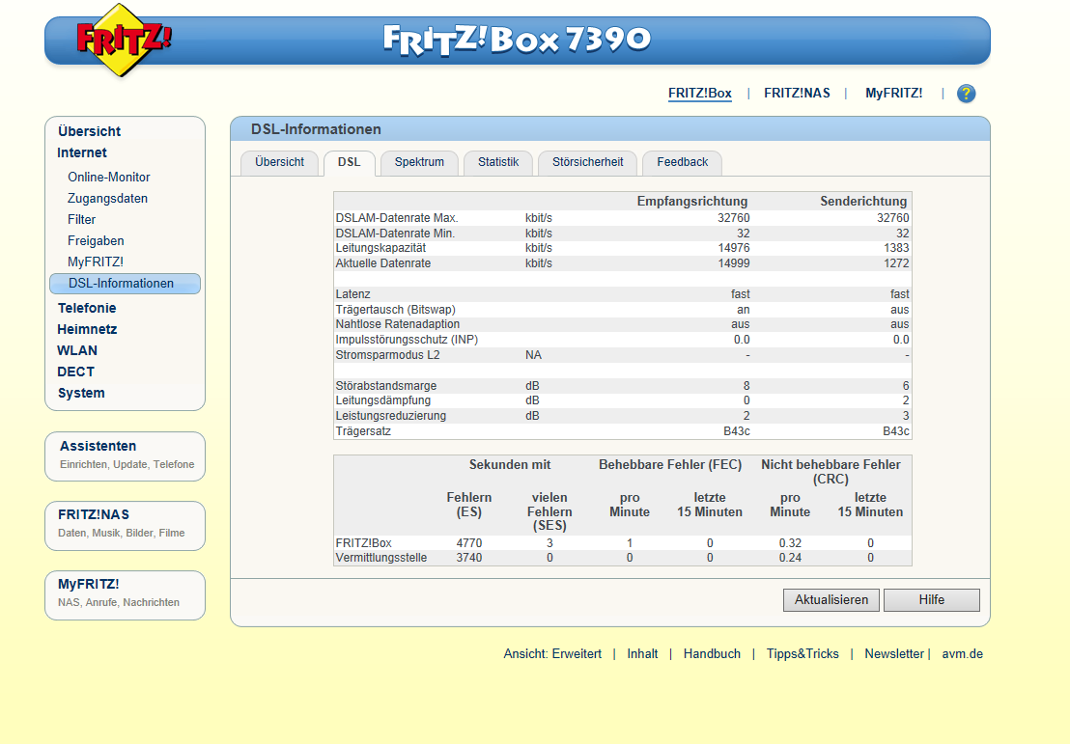
Task: Open the MyFRITZ! top navigation link
Action: 893,94
